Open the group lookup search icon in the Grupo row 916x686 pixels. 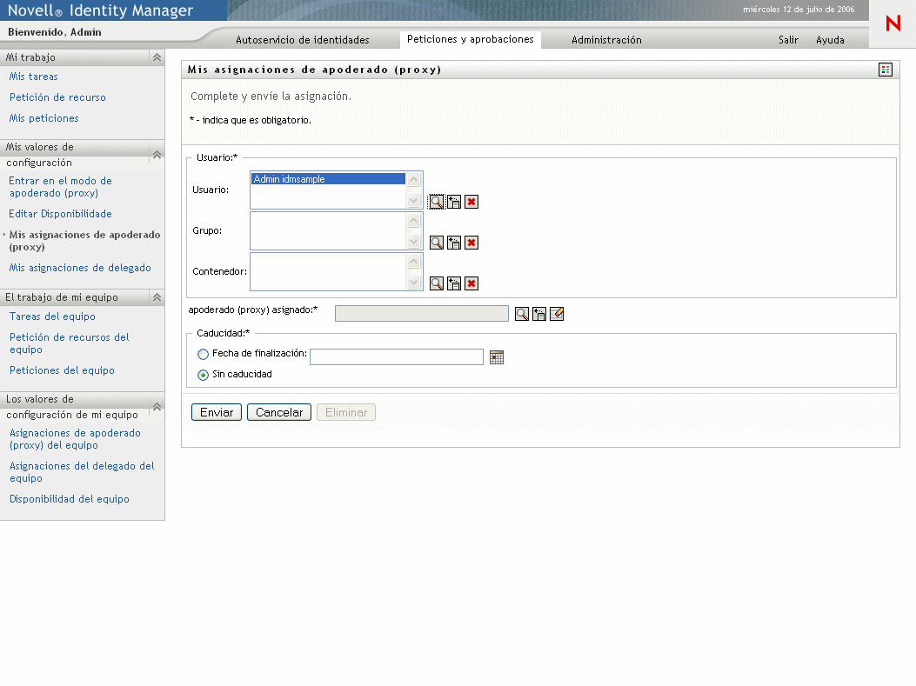click(x=437, y=243)
